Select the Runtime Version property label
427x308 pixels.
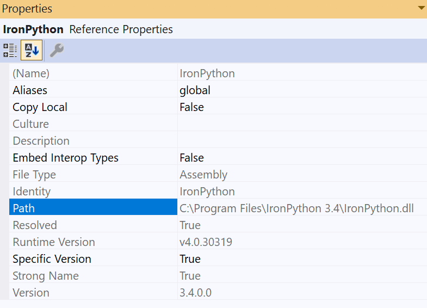54,242
